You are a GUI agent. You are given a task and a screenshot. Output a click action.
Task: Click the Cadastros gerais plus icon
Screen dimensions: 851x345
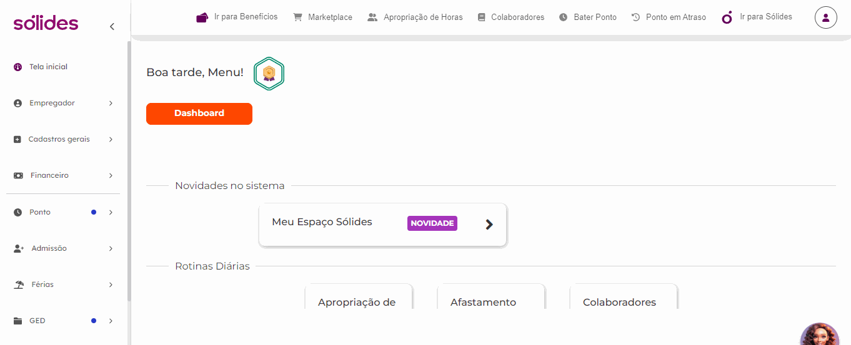[17, 139]
